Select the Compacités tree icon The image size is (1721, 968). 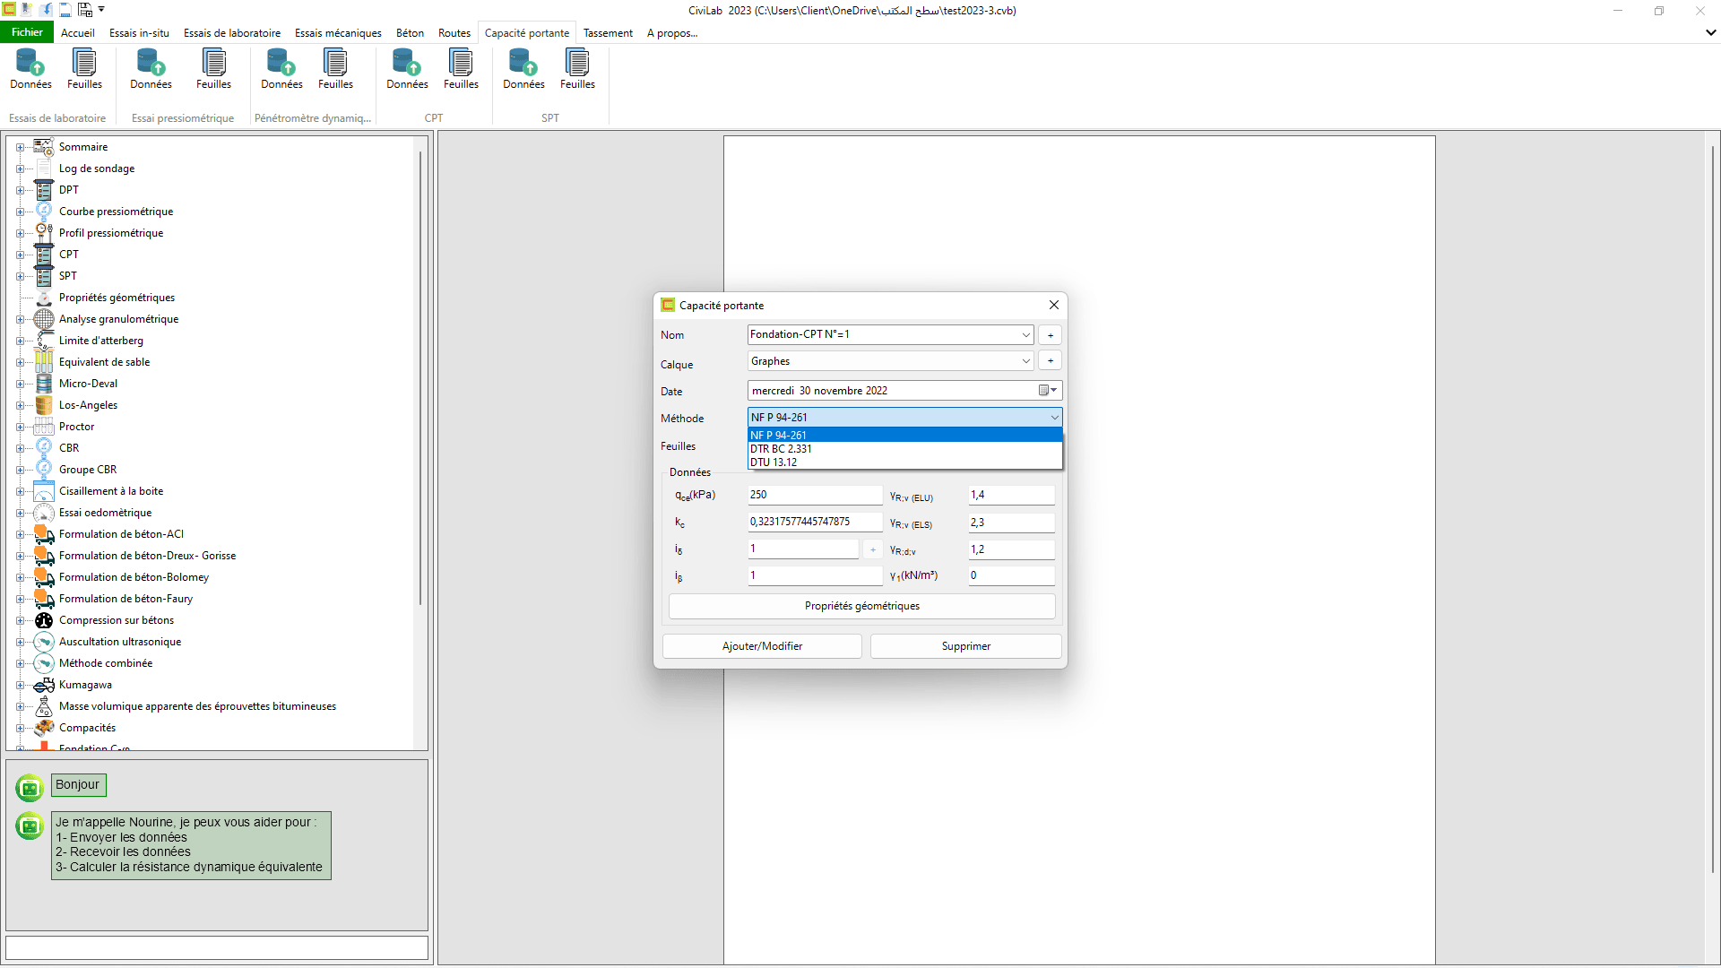44,728
